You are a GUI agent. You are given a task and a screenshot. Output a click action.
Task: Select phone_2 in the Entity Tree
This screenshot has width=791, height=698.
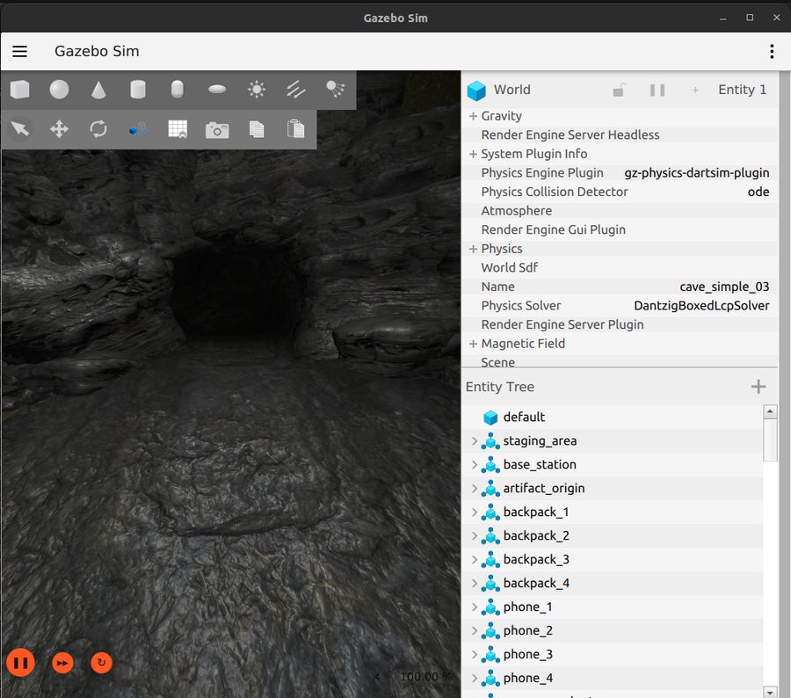click(x=613, y=630)
